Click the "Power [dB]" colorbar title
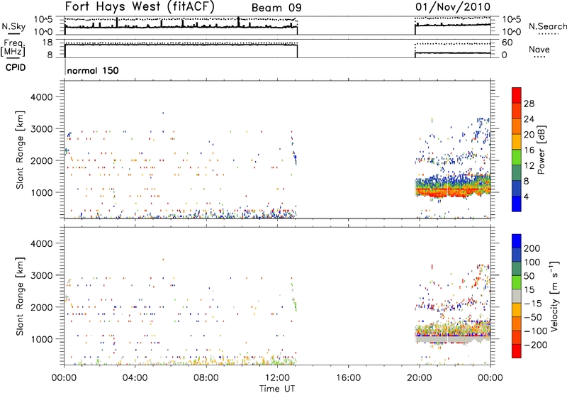Image resolution: width=567 pixels, height=393 pixels. tap(541, 150)
